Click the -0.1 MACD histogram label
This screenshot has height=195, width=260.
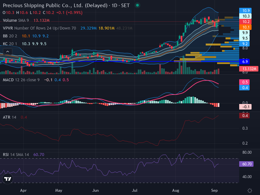(245, 107)
